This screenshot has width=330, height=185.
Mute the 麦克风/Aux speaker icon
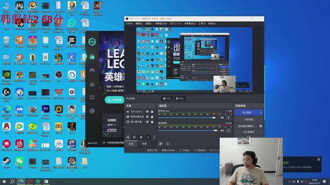pyautogui.click(x=222, y=118)
